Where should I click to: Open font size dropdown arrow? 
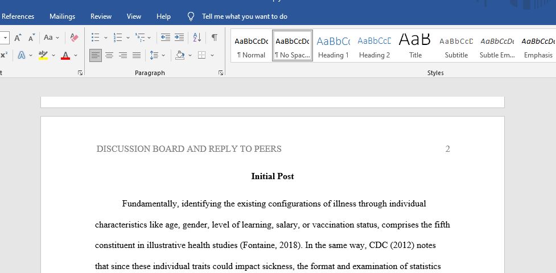[x=5, y=38]
